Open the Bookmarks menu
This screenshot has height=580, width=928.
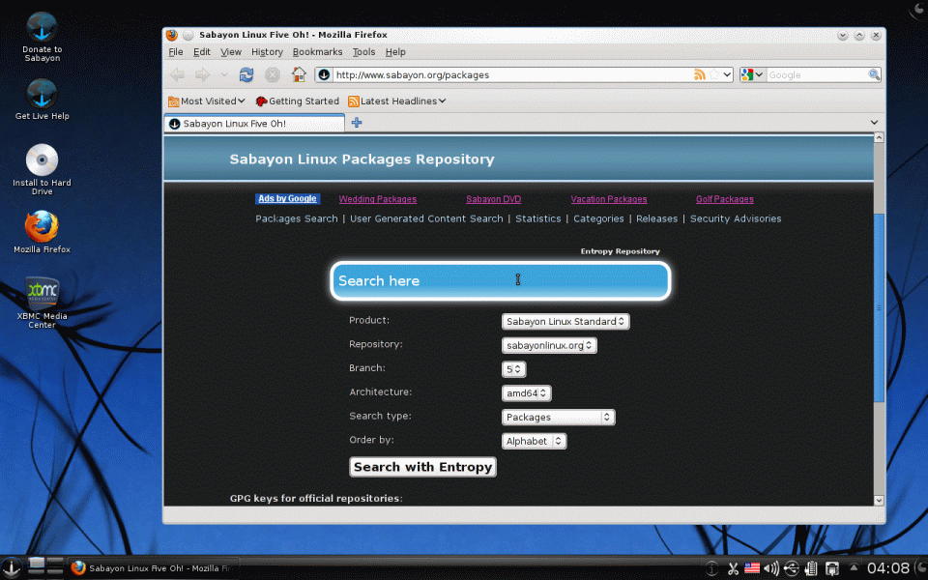tap(317, 52)
